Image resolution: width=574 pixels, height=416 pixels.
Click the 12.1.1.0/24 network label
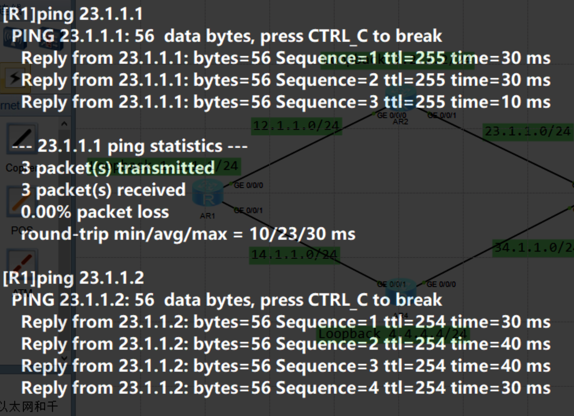click(x=296, y=125)
